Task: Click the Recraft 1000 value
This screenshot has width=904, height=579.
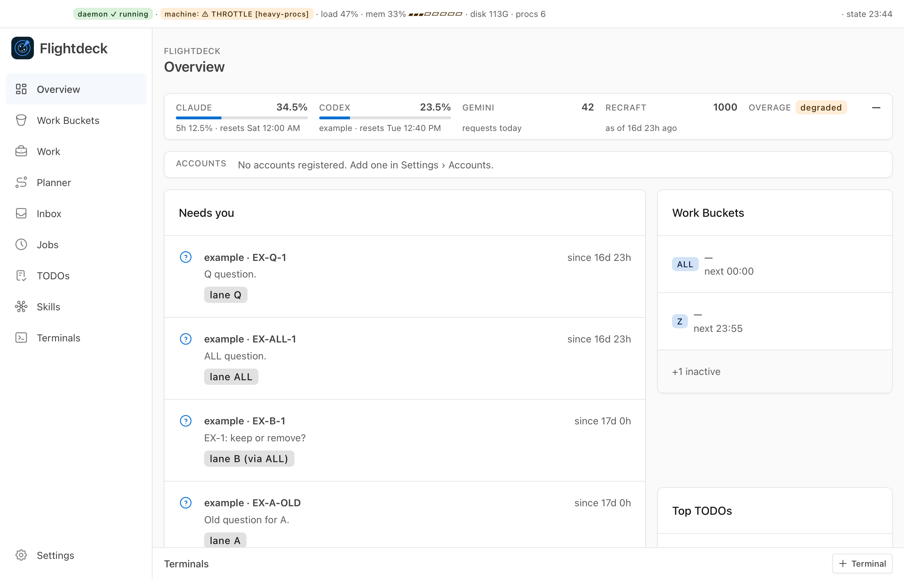Action: (x=725, y=107)
